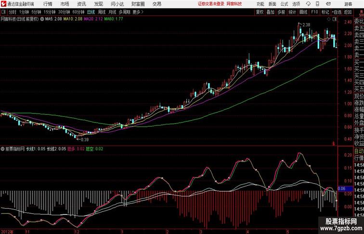This screenshot has width=364, height=234.
Task: Click the 长线1: 0.05 indicator value
Action: [36, 149]
